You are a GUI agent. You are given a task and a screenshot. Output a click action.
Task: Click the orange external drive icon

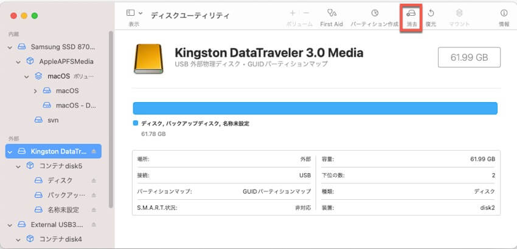pos(148,59)
